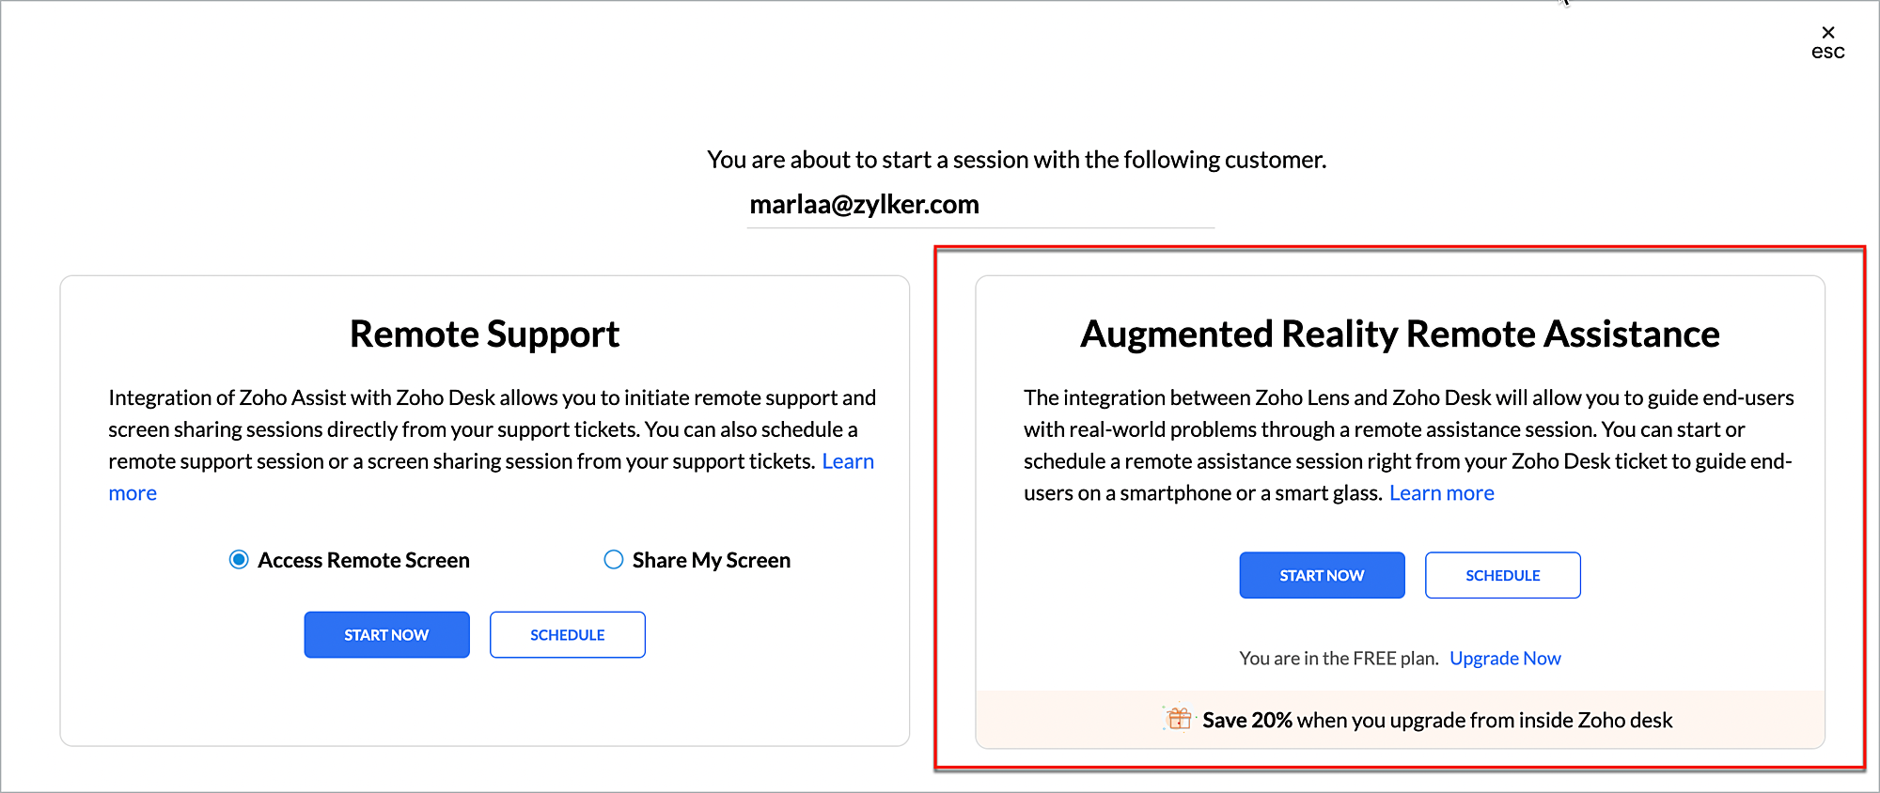Click the Augmented Reality Remote Assistance heading
This screenshot has height=793, width=1880.
pyautogui.click(x=1400, y=334)
